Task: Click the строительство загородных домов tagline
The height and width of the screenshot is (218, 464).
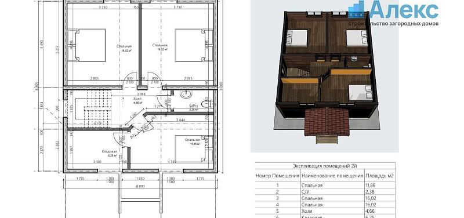Action: [393, 24]
